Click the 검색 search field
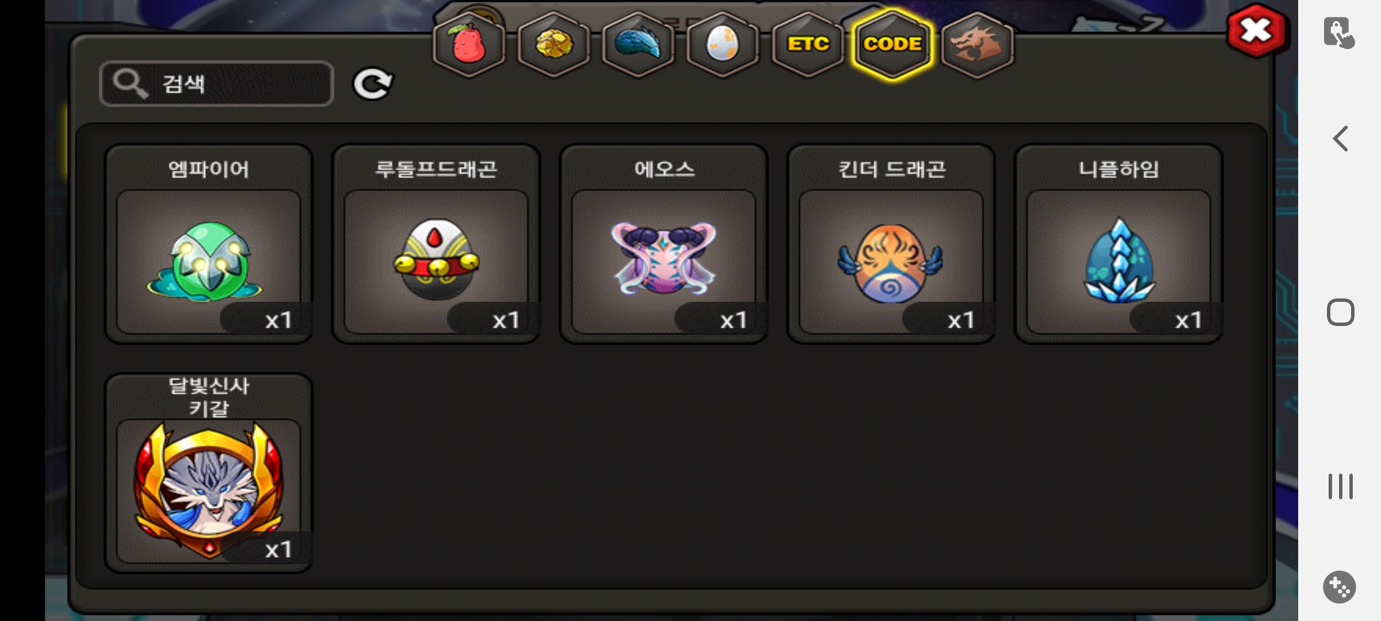 (x=216, y=83)
